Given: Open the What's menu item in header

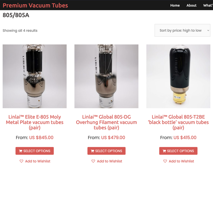Looking at the screenshot, I should pyautogui.click(x=208, y=5).
